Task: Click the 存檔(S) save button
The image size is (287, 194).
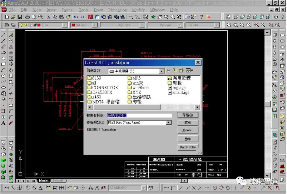Action: (x=188, y=115)
